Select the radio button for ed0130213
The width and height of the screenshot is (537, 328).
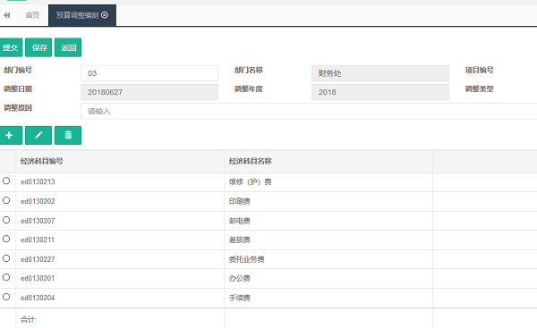tap(6, 181)
